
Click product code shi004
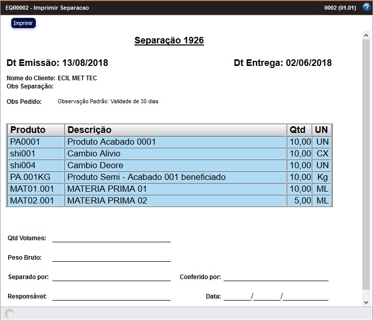23,165
